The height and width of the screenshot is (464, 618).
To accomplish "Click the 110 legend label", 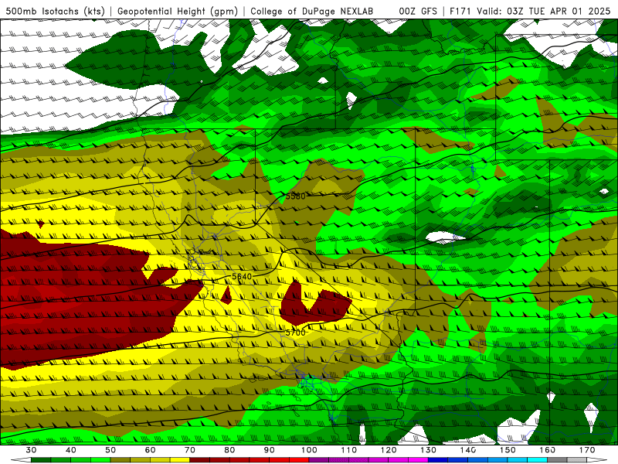I will 349,450.
